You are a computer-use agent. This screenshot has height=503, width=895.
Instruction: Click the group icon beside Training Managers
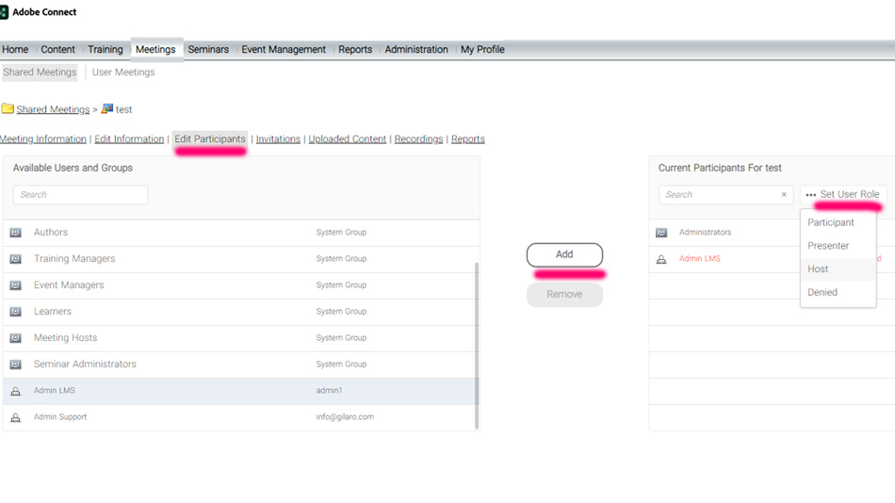coord(15,259)
